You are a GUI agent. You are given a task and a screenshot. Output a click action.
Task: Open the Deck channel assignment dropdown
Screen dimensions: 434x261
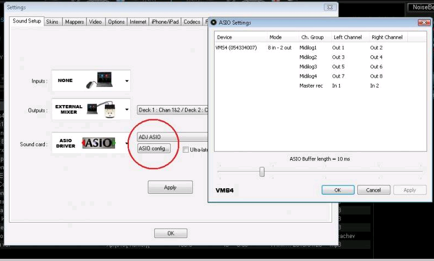(x=171, y=109)
